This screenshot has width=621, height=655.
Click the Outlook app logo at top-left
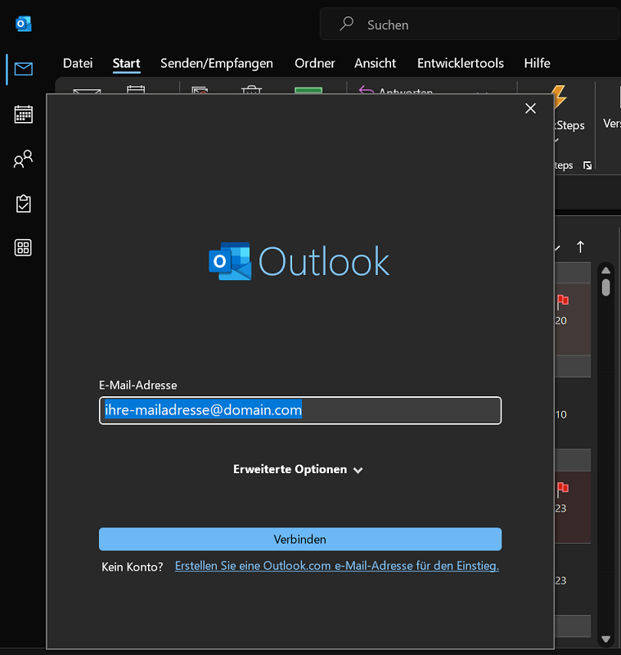(24, 24)
